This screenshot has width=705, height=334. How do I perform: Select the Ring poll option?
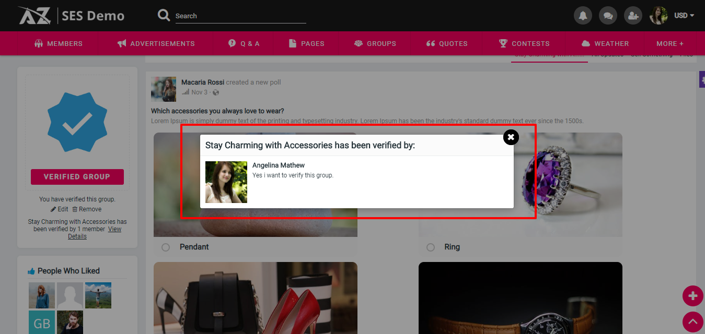pyautogui.click(x=431, y=247)
